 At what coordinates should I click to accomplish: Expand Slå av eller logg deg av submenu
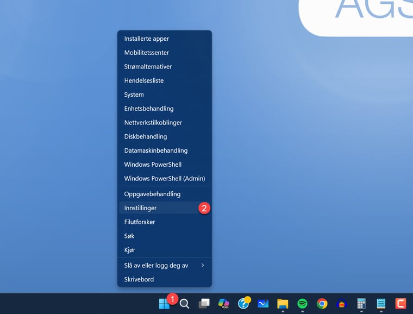pos(164,265)
